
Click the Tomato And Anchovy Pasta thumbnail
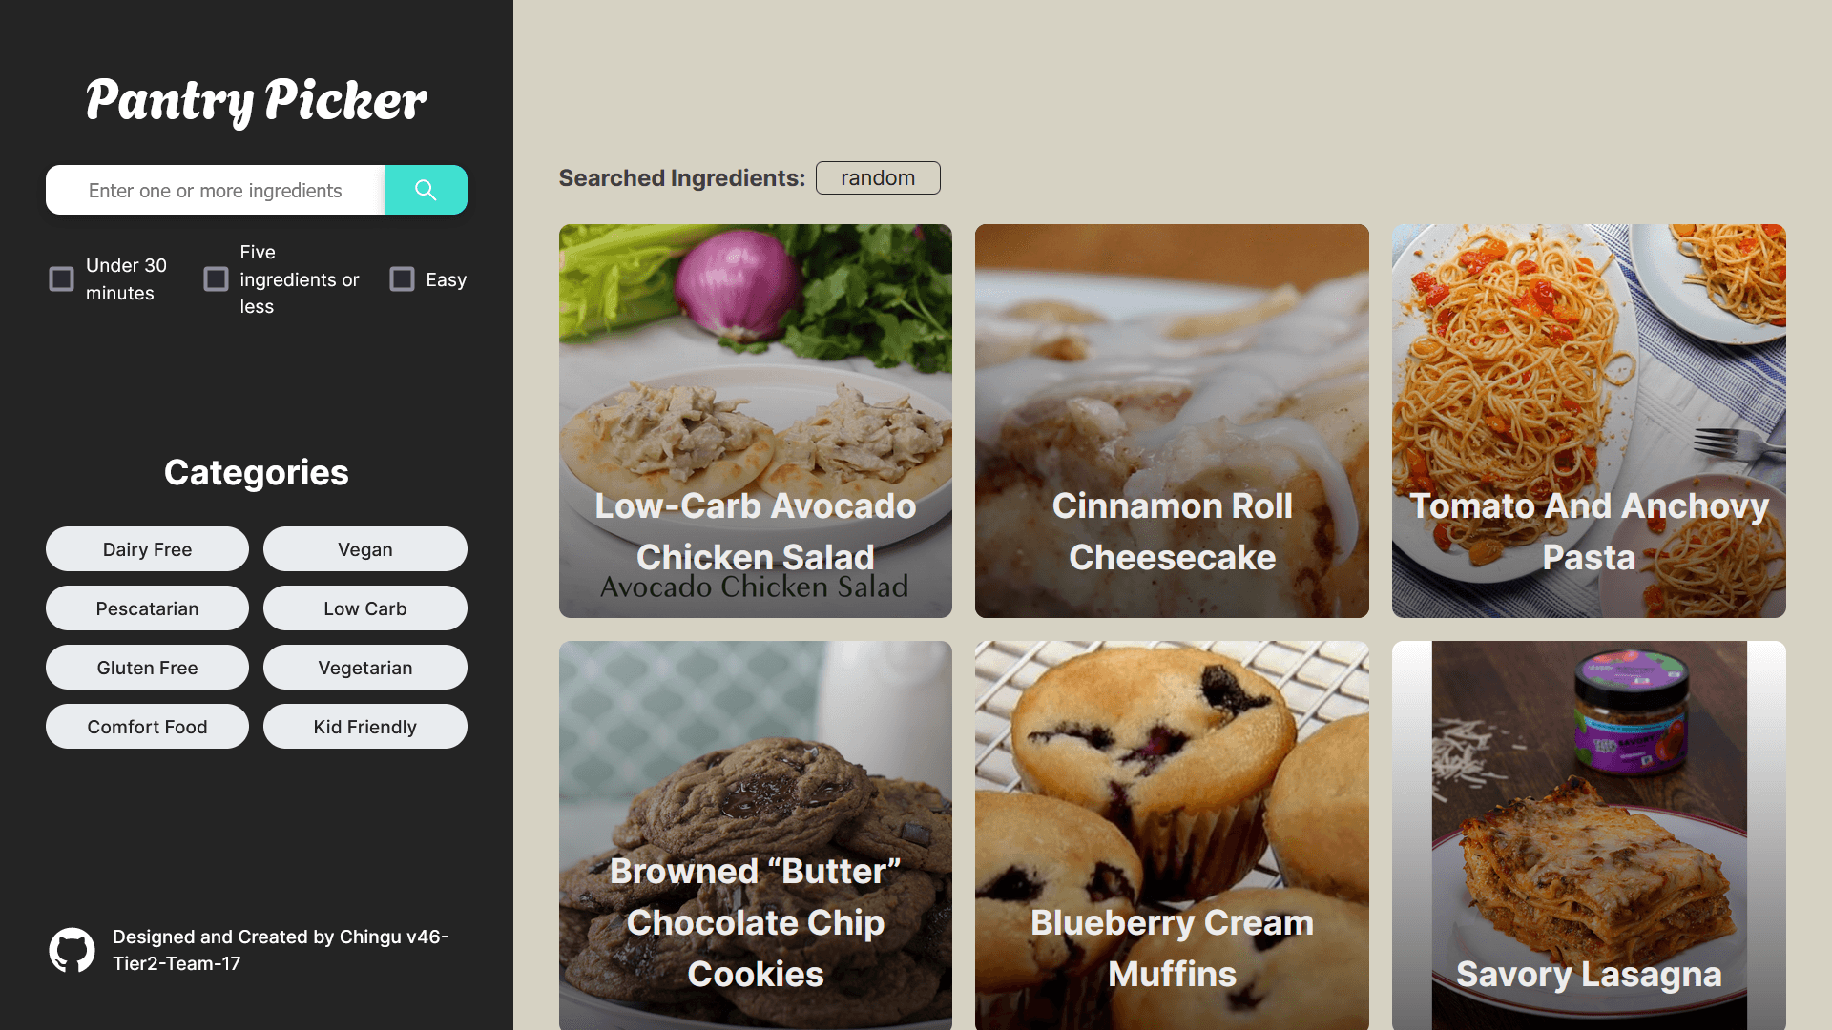tap(1588, 420)
